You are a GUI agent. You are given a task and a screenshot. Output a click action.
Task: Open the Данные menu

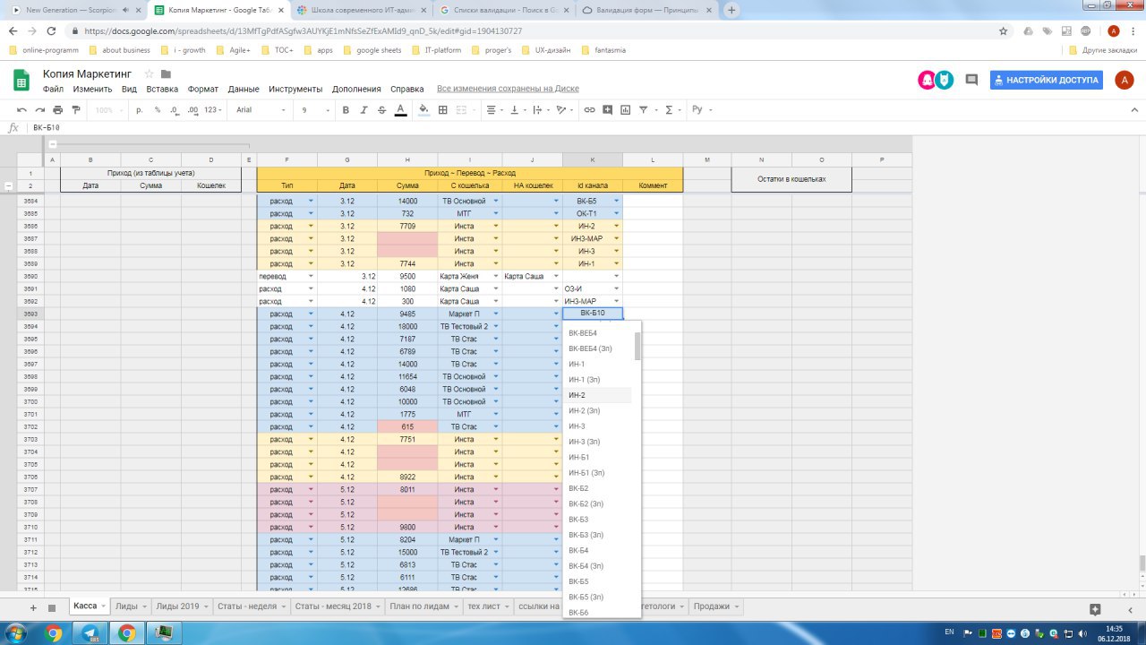[x=244, y=89]
